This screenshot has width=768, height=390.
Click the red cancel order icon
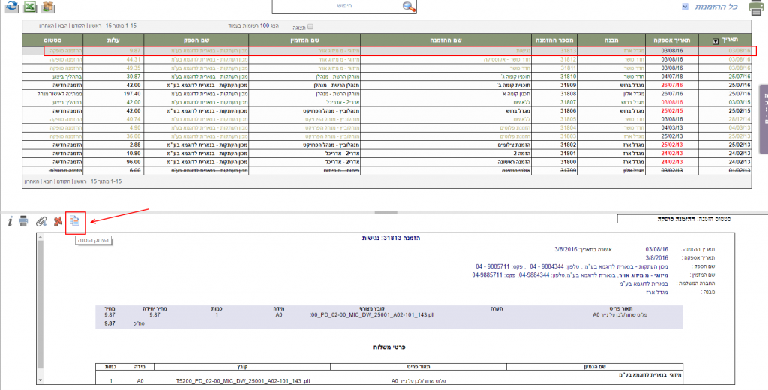pyautogui.click(x=58, y=221)
